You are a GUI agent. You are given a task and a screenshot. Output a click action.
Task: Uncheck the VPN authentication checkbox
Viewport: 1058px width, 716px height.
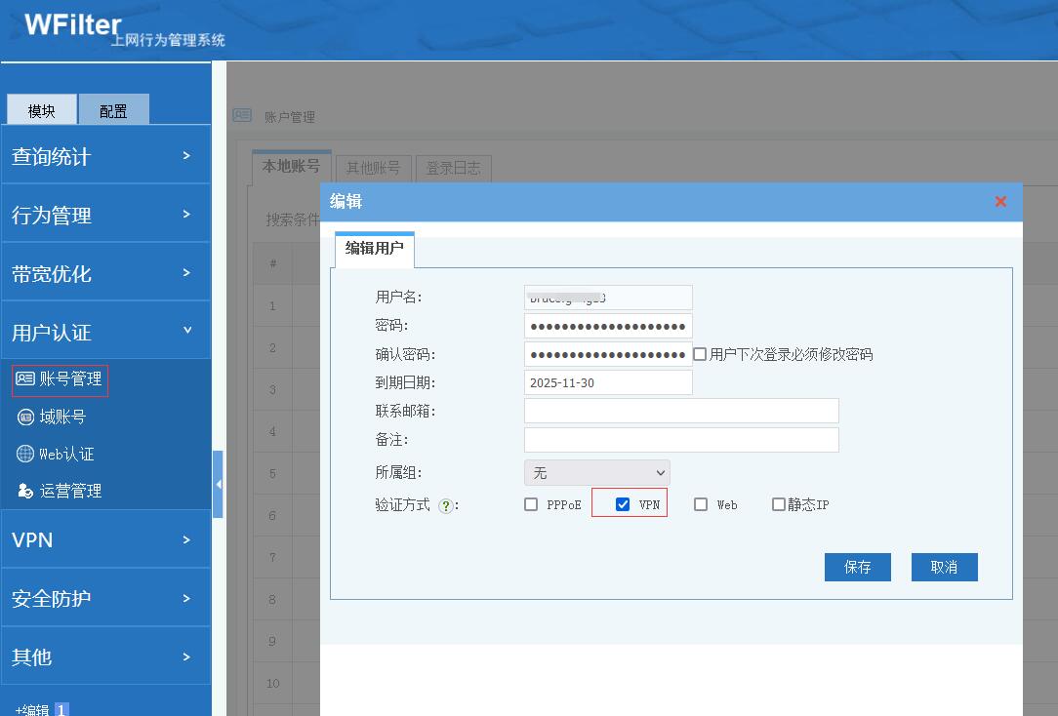623,504
